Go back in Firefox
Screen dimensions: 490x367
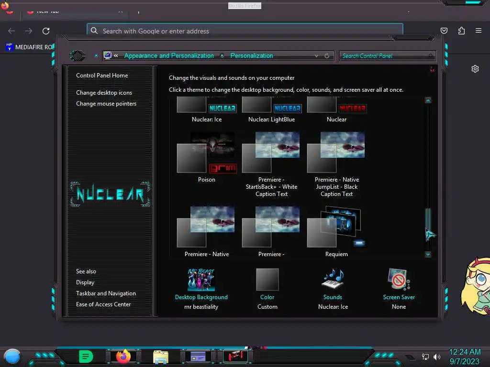(x=11, y=31)
